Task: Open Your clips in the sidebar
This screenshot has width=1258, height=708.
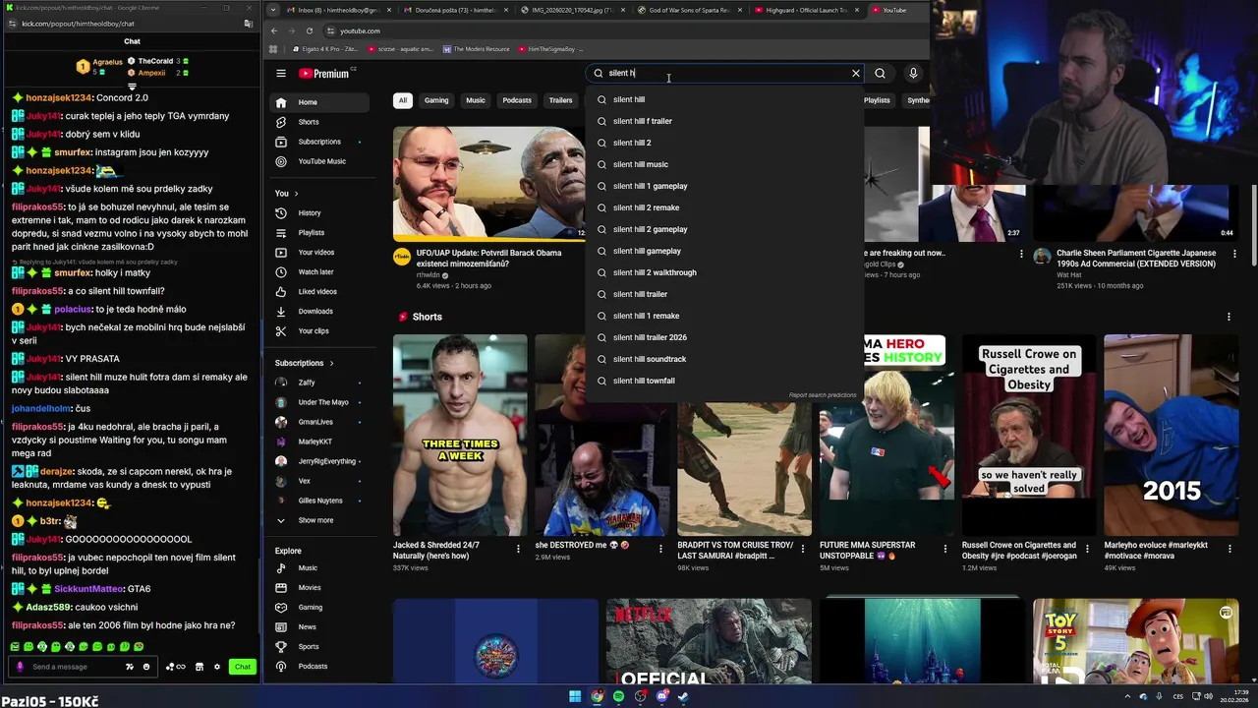Action: pos(318,331)
